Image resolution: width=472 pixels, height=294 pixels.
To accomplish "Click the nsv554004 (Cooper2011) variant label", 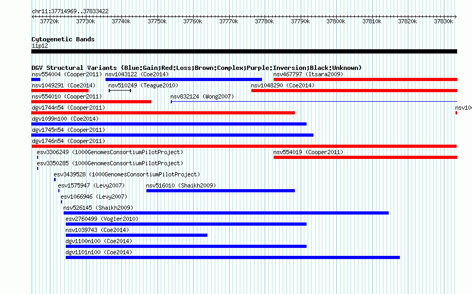I will [67, 74].
